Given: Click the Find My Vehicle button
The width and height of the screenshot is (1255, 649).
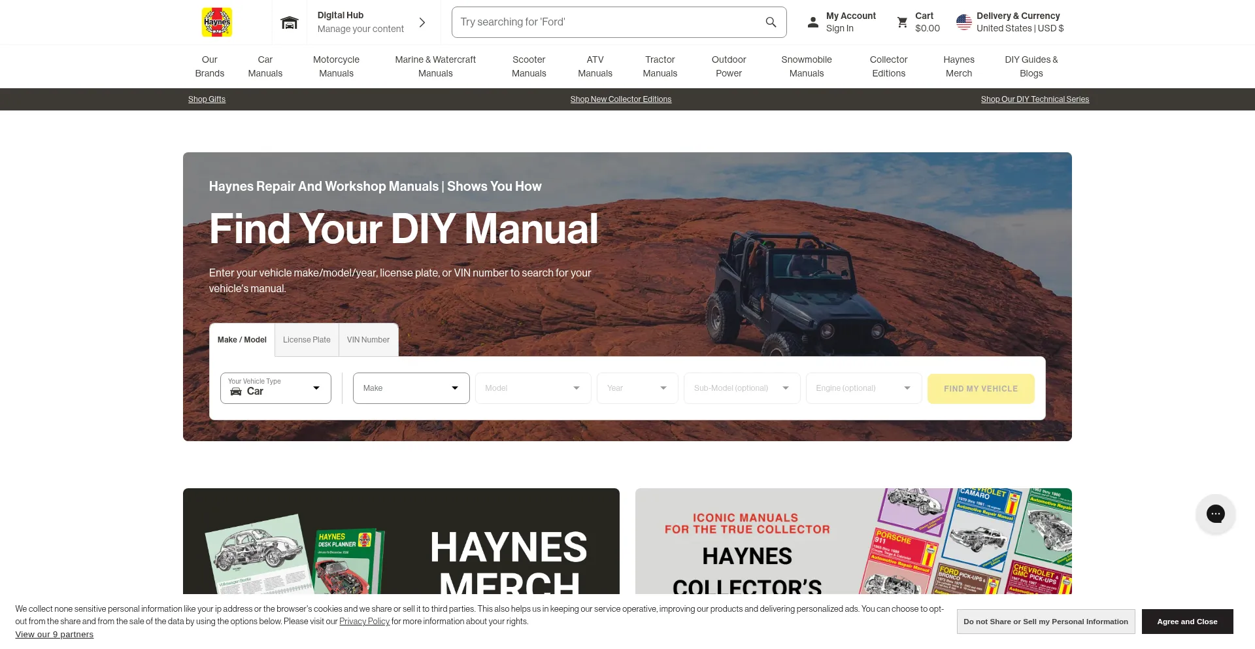Looking at the screenshot, I should click(980, 389).
